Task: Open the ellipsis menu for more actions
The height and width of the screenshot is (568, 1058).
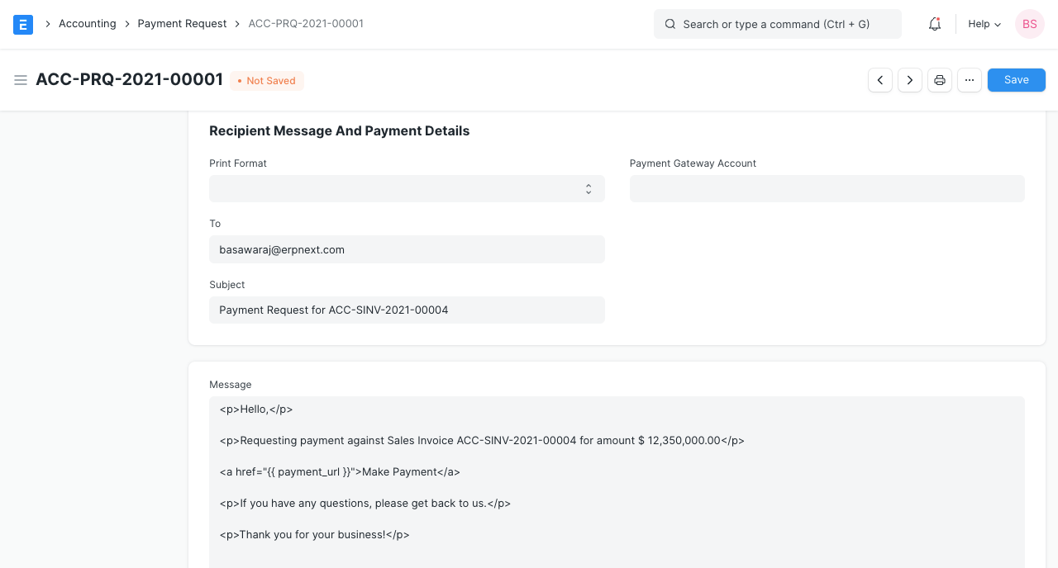Action: pos(969,80)
